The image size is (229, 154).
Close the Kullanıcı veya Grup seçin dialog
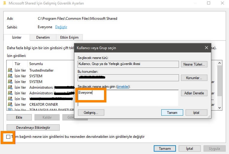pyautogui.click(x=206, y=48)
